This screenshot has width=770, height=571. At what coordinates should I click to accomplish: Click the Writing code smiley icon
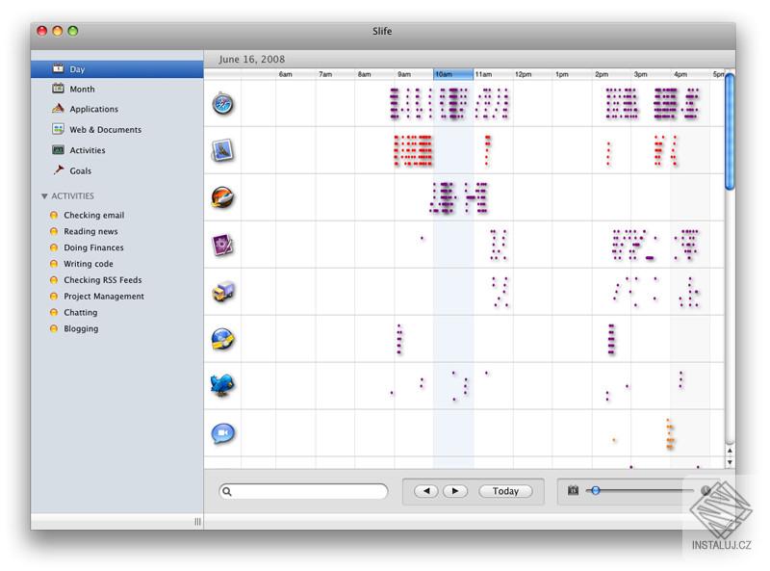[54, 264]
